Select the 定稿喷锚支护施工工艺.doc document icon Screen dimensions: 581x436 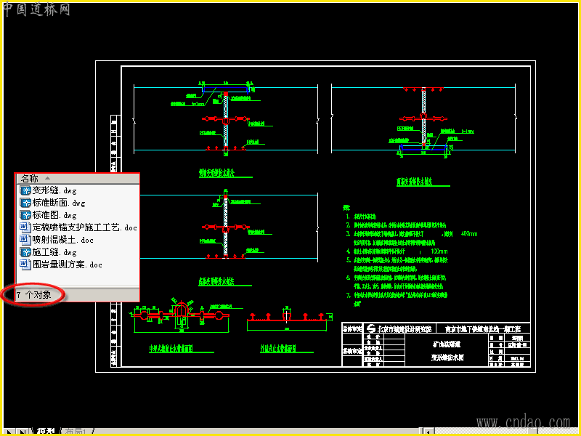click(25, 227)
